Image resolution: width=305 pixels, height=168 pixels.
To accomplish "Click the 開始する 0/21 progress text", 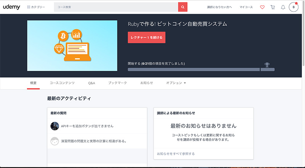I will click(x=156, y=64).
